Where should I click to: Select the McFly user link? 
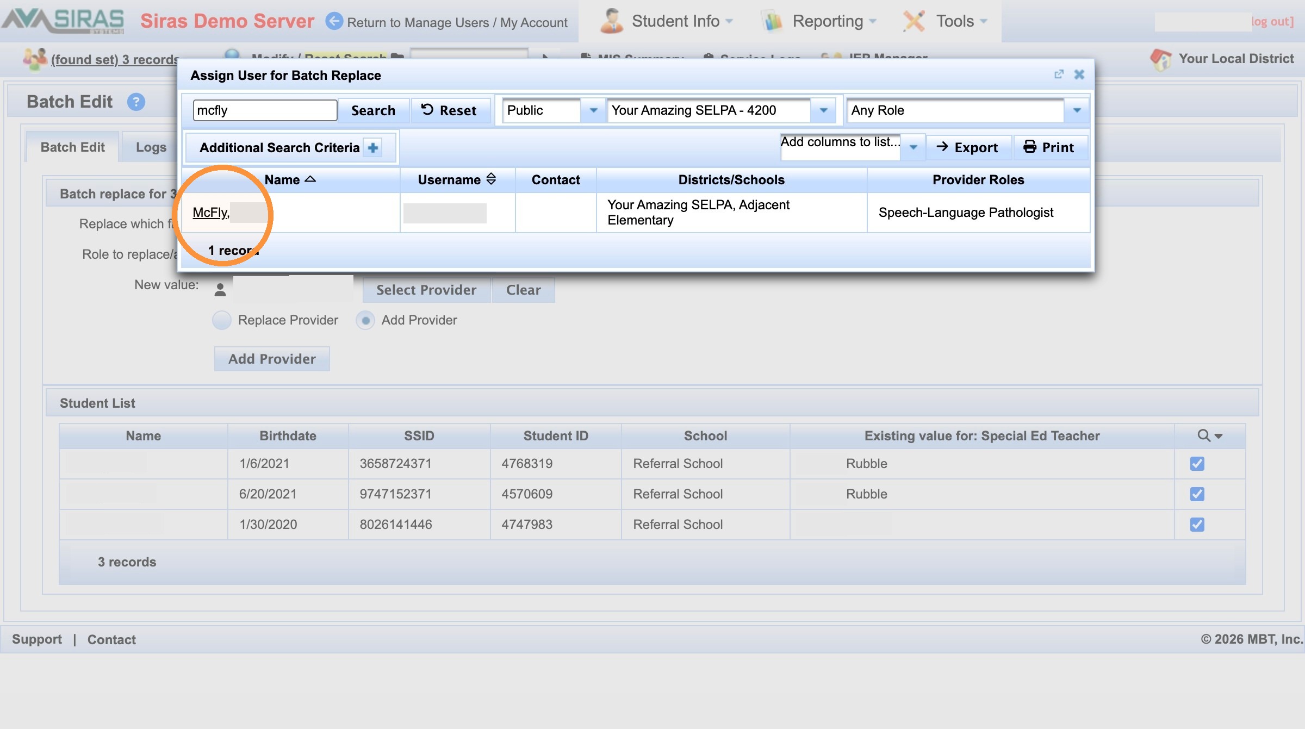pos(211,213)
